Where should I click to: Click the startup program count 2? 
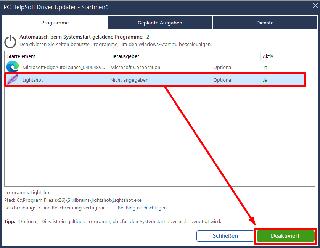click(x=148, y=37)
